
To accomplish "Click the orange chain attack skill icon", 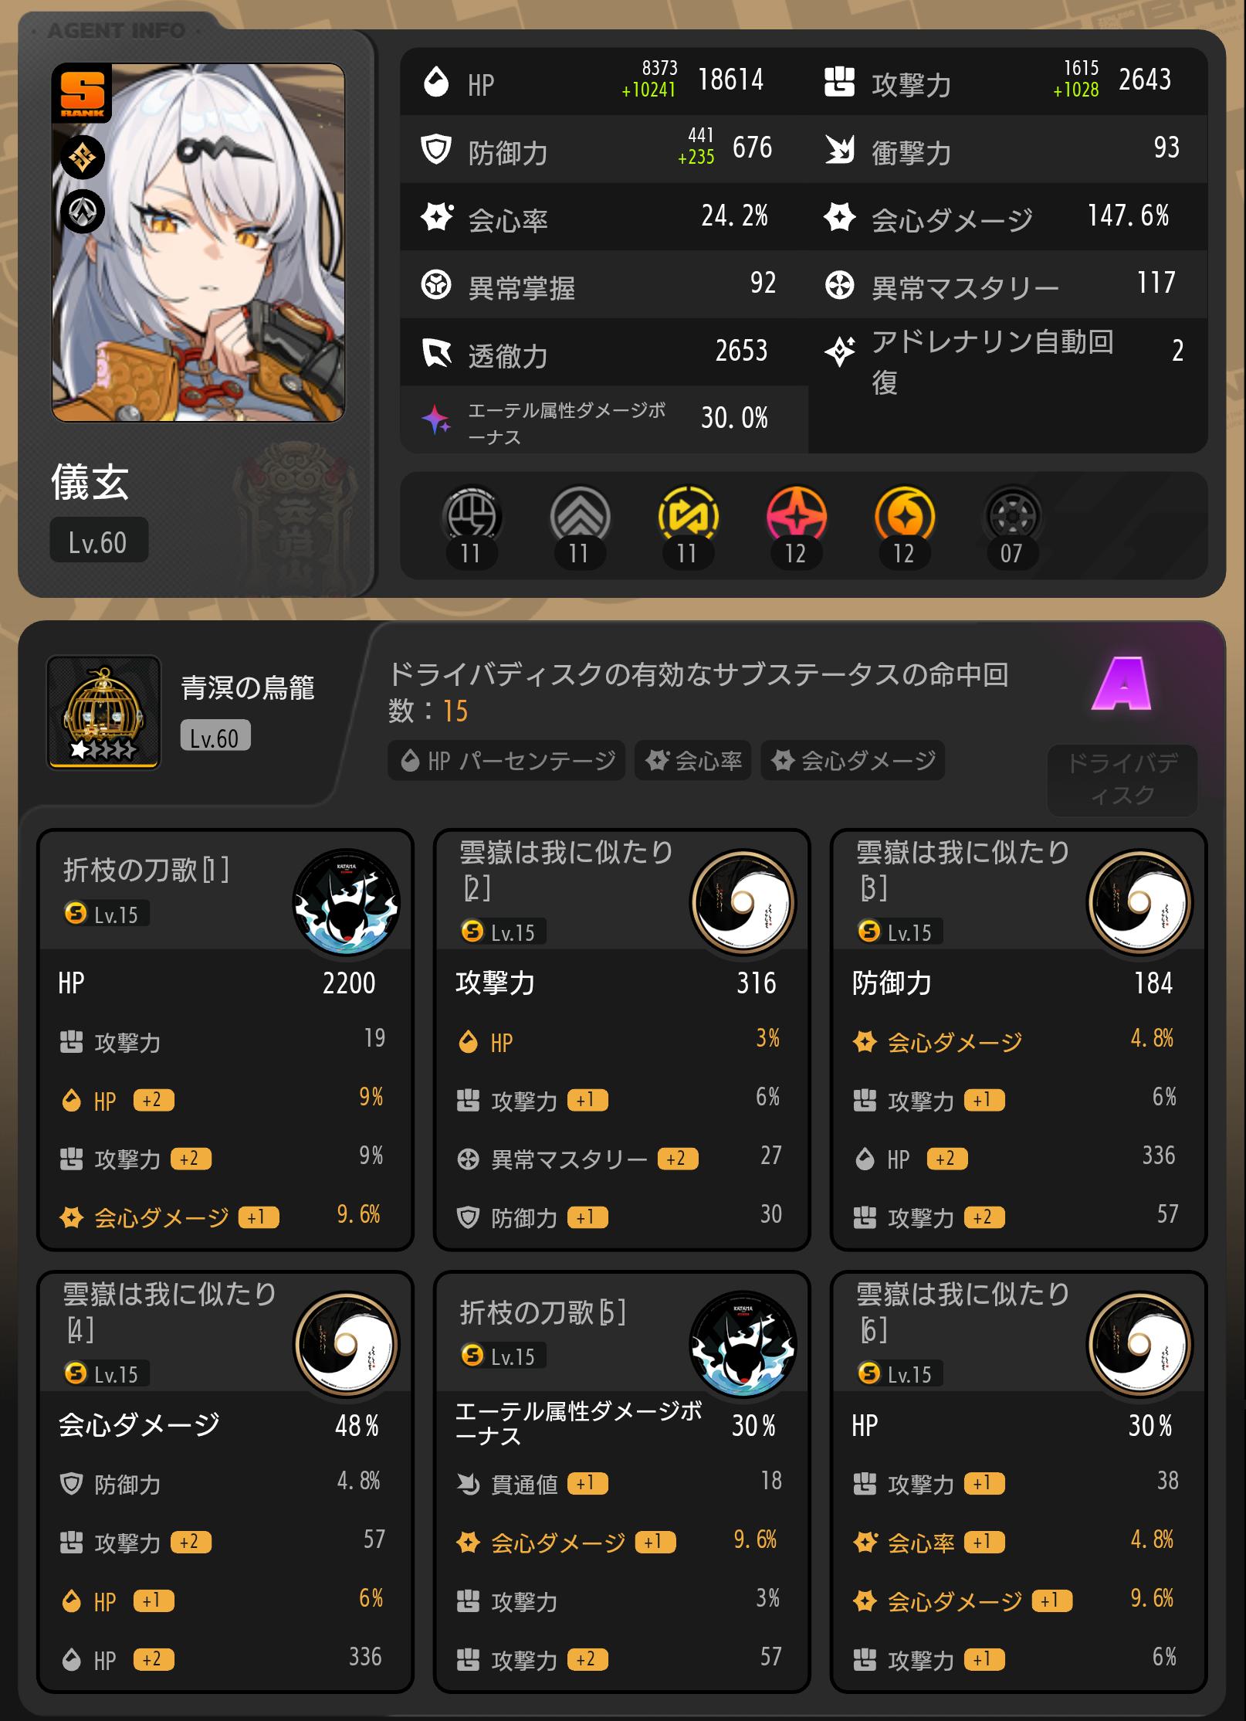I will tap(904, 516).
